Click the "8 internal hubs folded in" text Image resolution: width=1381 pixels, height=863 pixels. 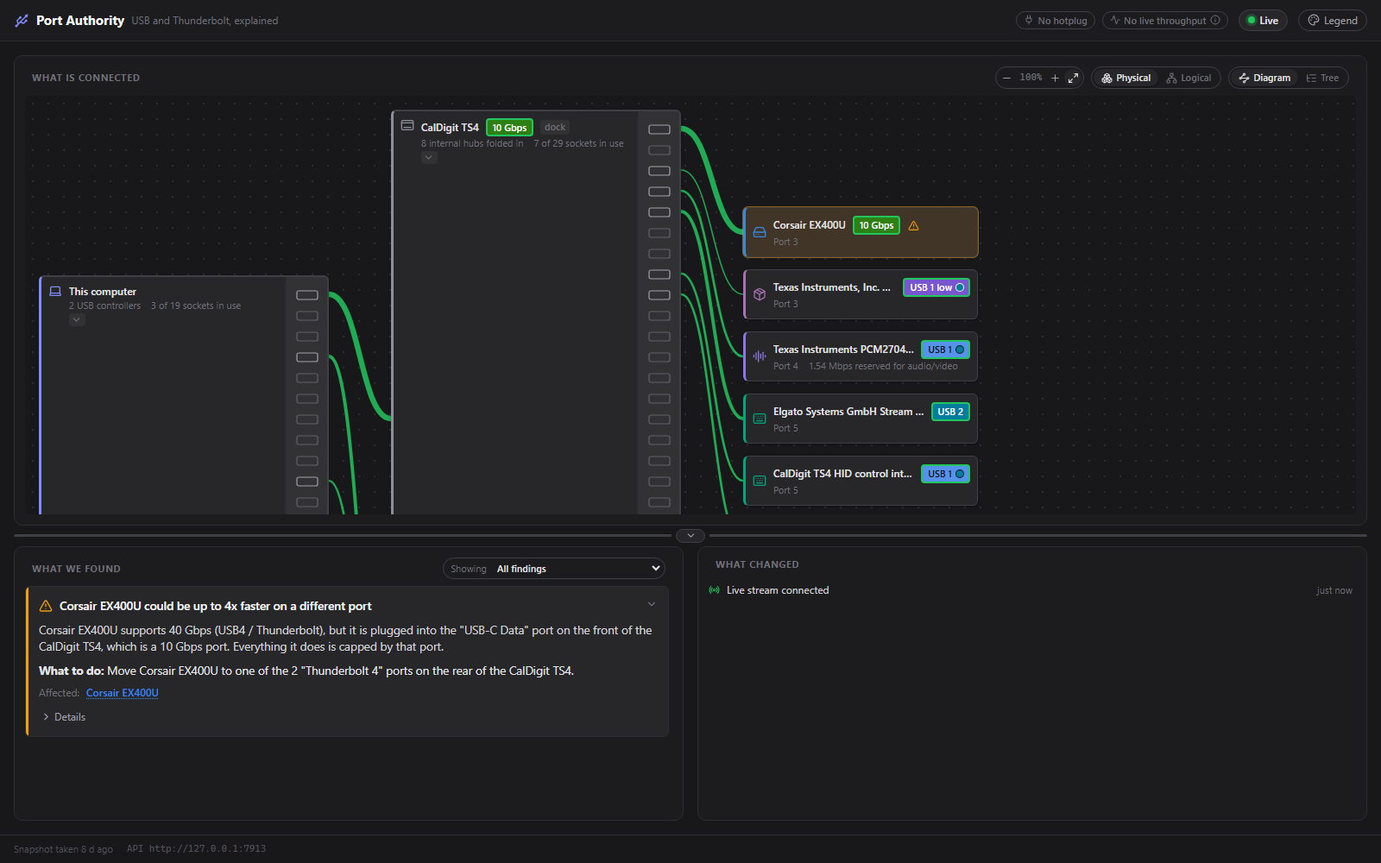point(472,144)
